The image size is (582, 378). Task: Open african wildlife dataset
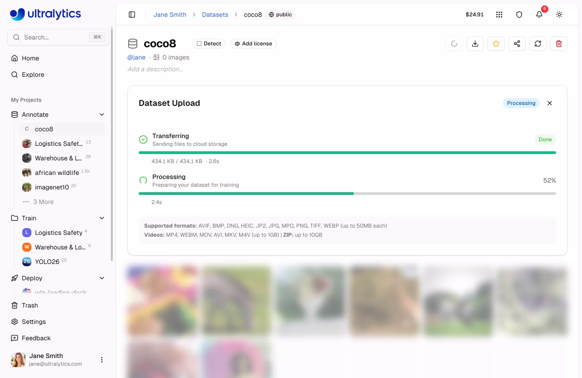(x=62, y=173)
